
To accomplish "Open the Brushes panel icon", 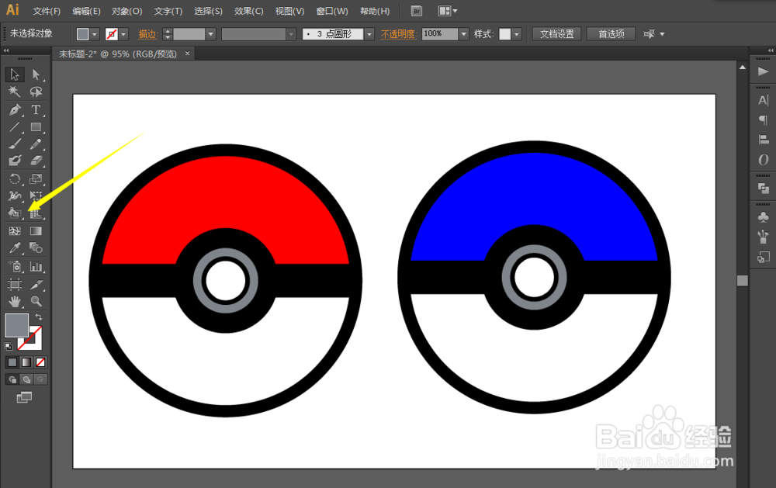I will click(763, 237).
